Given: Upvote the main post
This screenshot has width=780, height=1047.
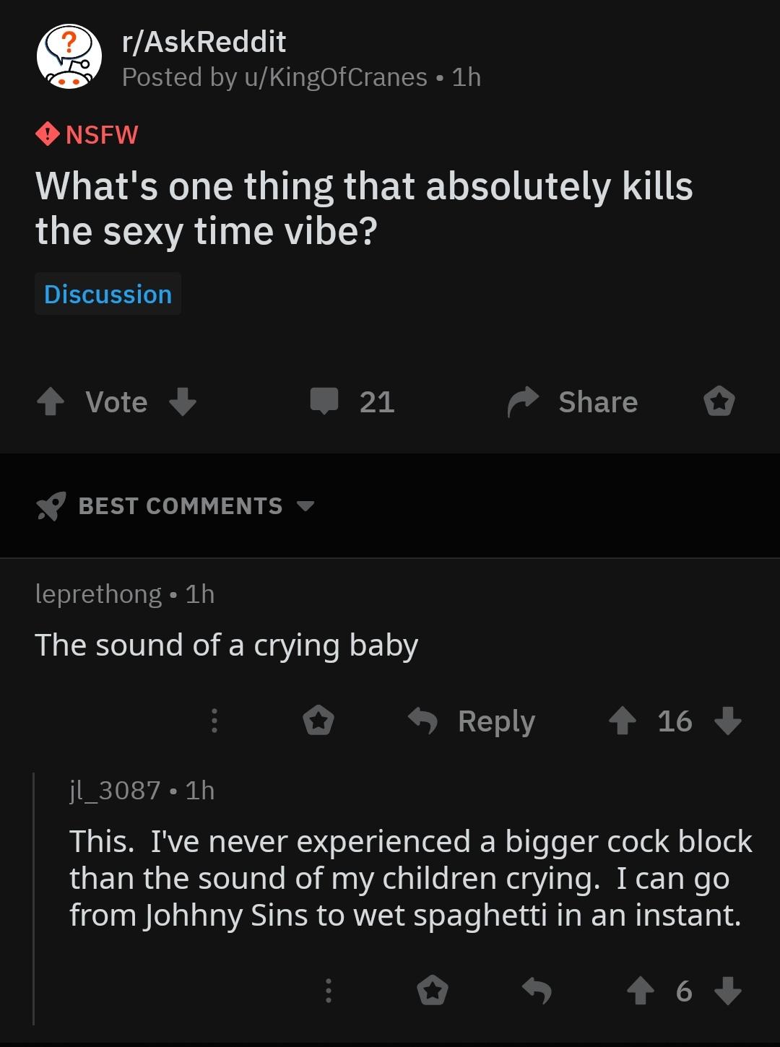Looking at the screenshot, I should click(51, 401).
